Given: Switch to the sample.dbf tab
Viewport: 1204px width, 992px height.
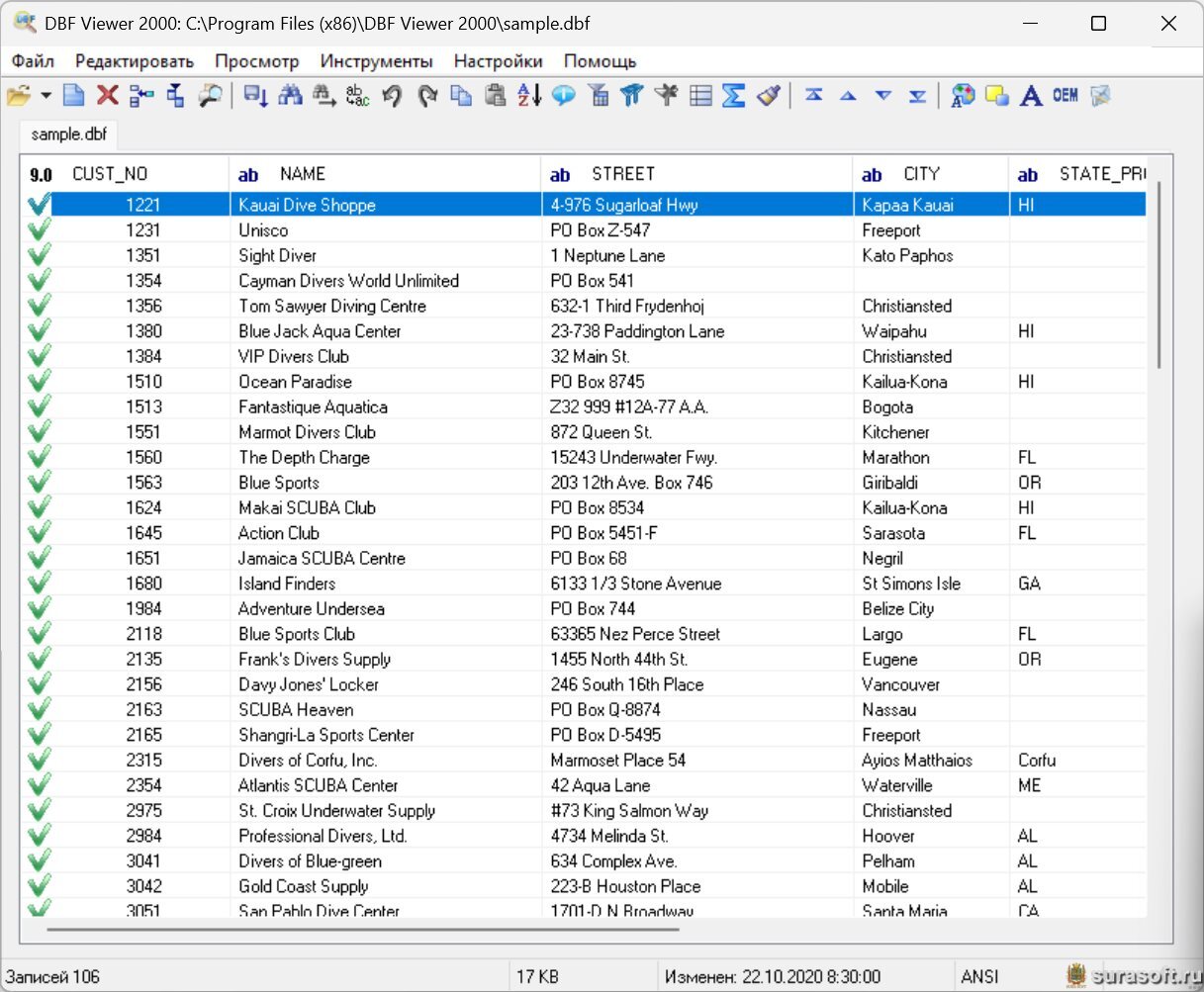Looking at the screenshot, I should click(68, 135).
